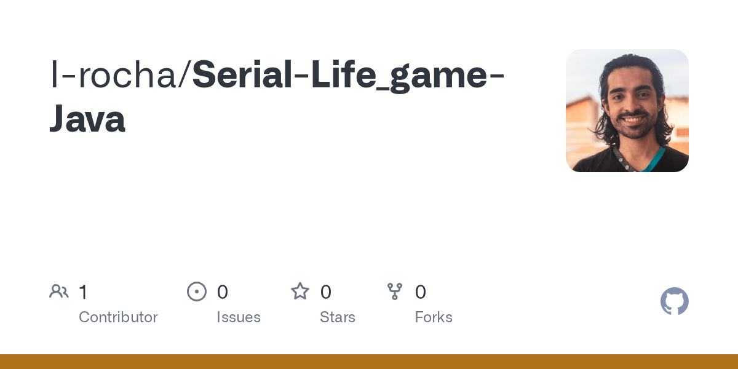Click the word Java in the title

[x=87, y=119]
